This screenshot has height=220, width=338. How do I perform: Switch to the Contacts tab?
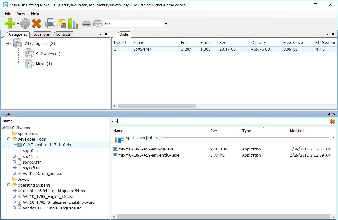[x=63, y=34]
